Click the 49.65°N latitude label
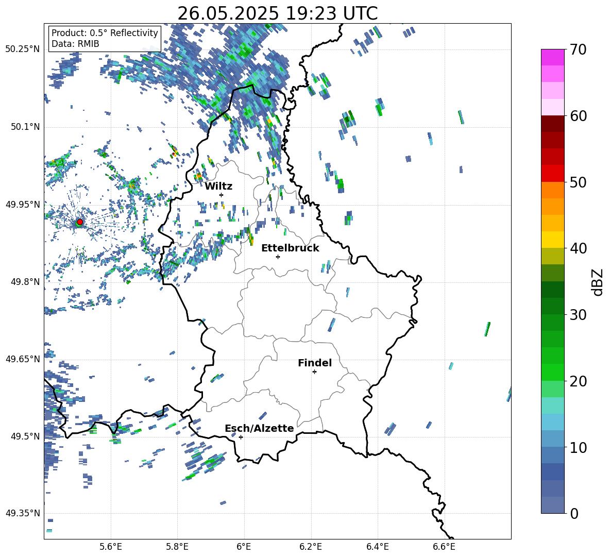610x557 pixels. (x=23, y=359)
